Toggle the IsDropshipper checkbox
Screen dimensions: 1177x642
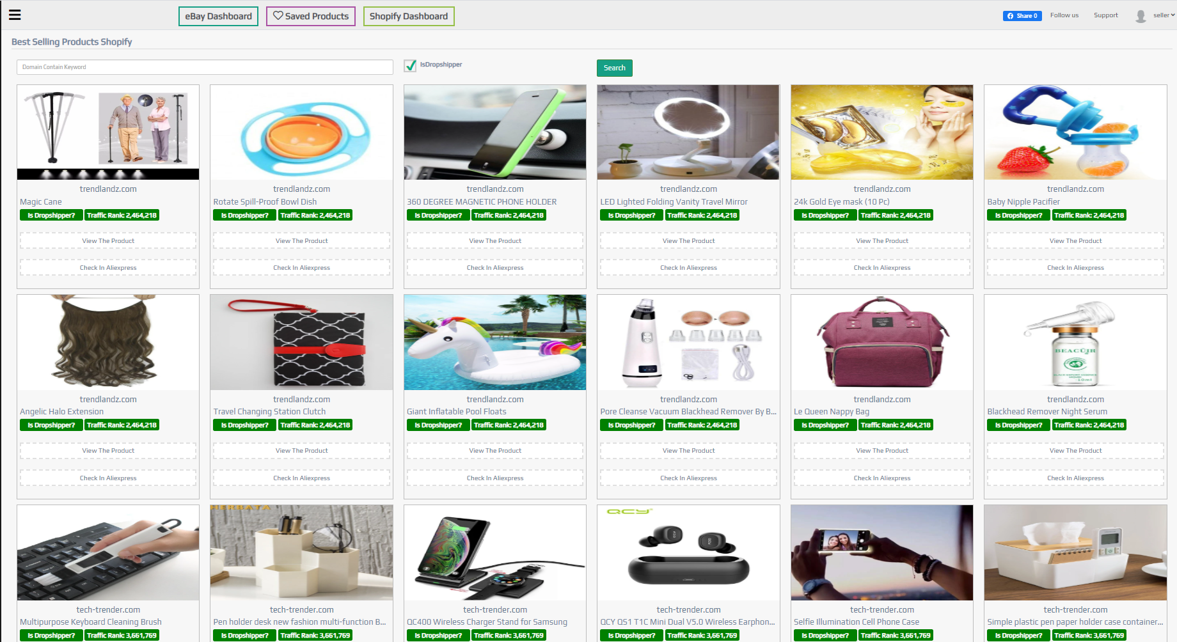click(410, 65)
